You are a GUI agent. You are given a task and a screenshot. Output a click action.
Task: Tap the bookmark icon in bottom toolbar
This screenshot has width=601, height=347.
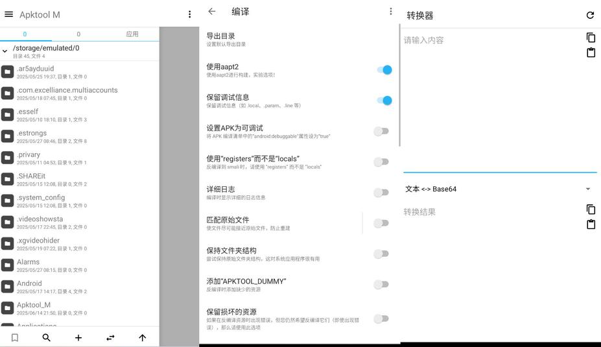15,337
